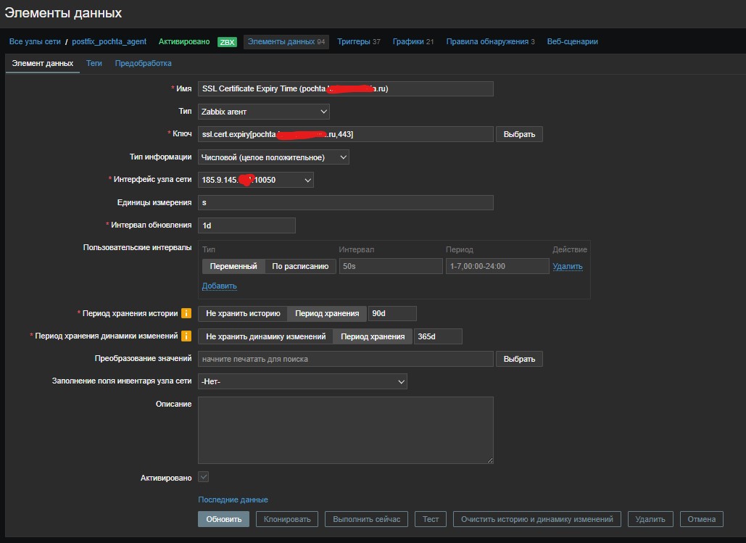
Task: Open the Интерфейс узла сети dropdown
Action: pos(255,180)
